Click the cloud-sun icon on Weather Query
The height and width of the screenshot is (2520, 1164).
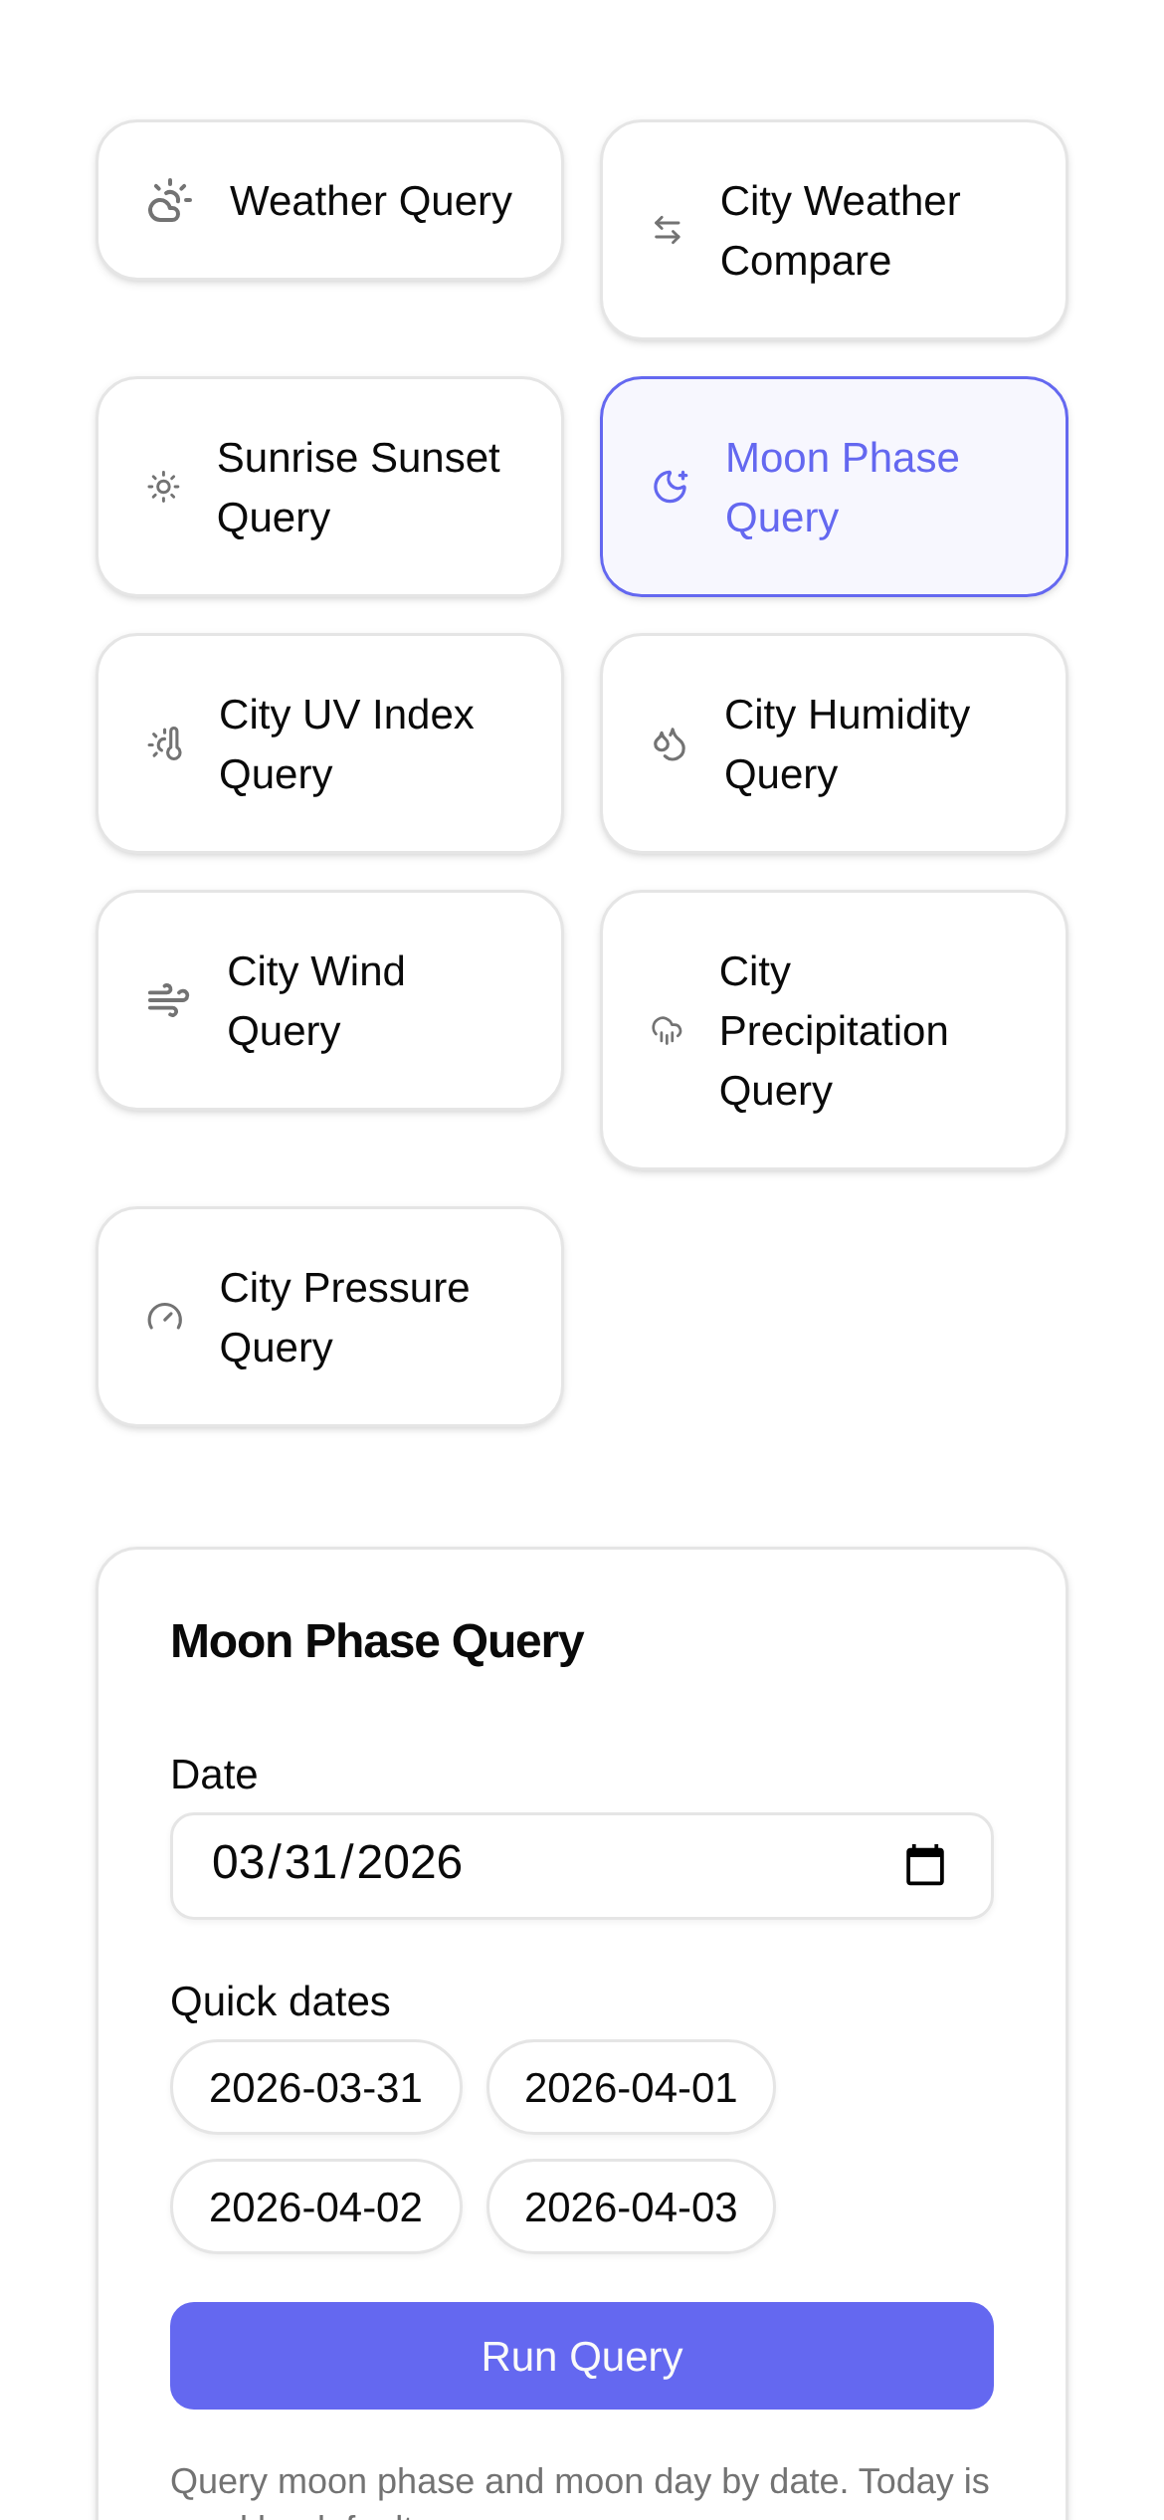point(169,201)
